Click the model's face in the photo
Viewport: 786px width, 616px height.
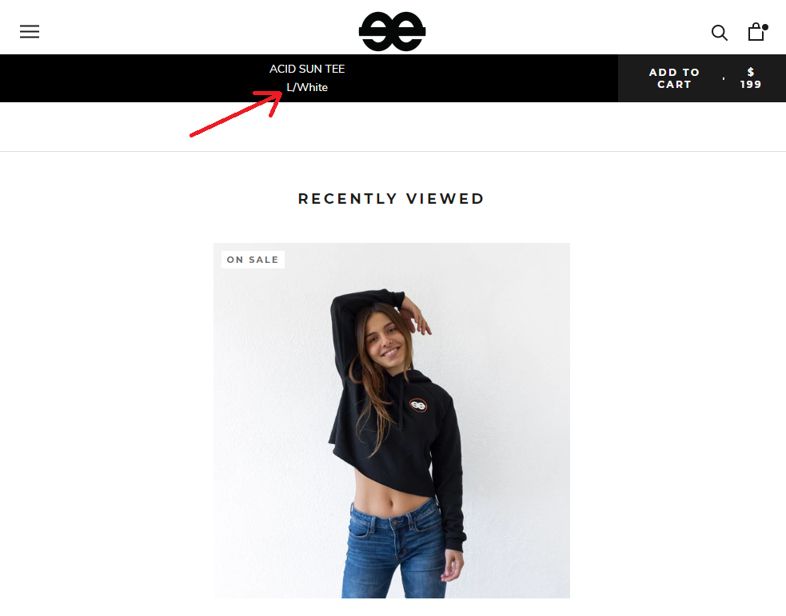[385, 340]
